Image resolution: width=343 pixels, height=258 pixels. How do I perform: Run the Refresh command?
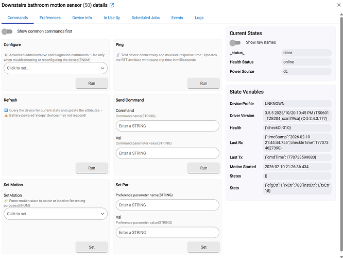point(92,168)
